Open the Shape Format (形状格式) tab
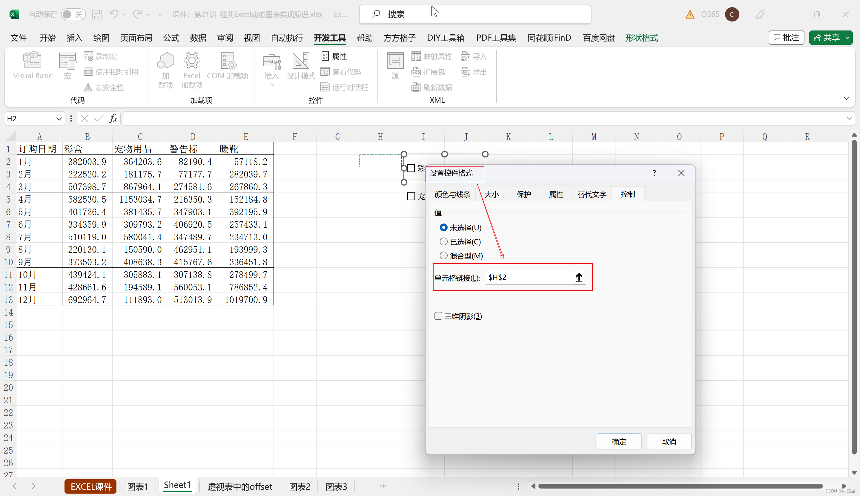The width and height of the screenshot is (860, 496). [641, 38]
